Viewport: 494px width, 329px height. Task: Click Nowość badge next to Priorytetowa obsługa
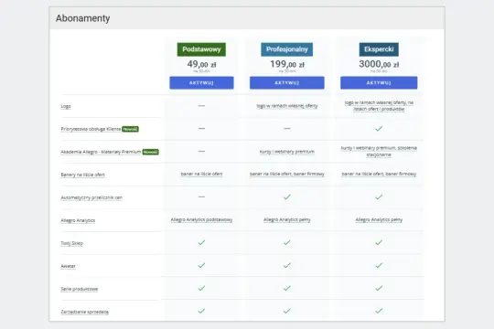[130, 129]
